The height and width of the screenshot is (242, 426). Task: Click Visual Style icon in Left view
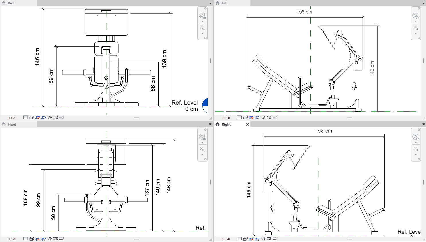pyautogui.click(x=245, y=118)
